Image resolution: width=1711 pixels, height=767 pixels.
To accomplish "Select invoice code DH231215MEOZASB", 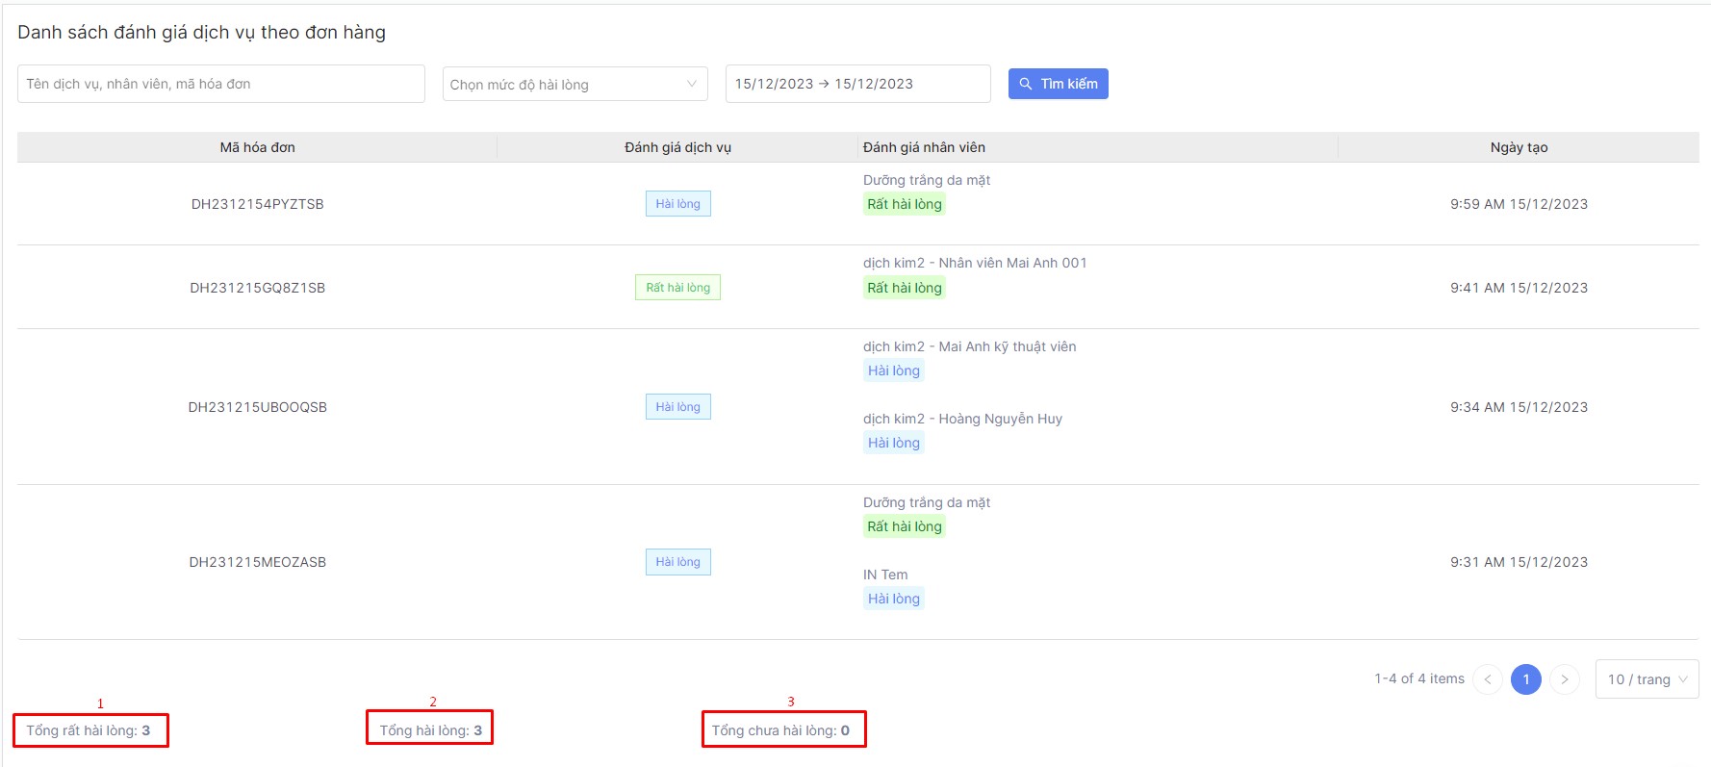I will point(257,562).
